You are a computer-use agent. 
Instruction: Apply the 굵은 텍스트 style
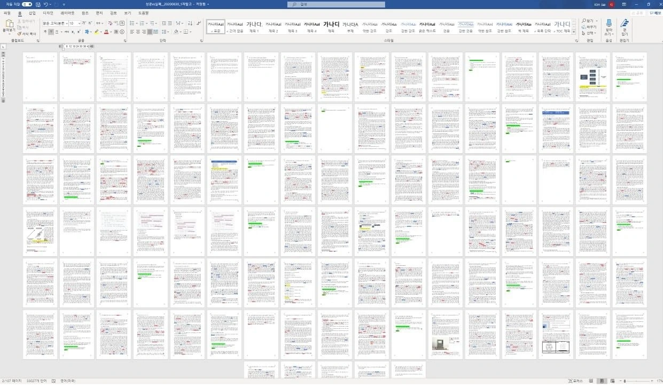(427, 27)
